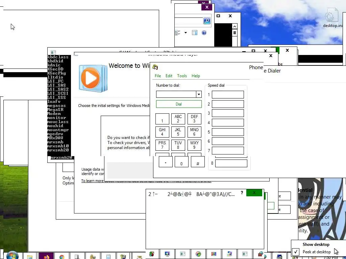Open Windows Explorer folder icon in taskbar
This screenshot has width=346, height=259.
click(x=30, y=256)
